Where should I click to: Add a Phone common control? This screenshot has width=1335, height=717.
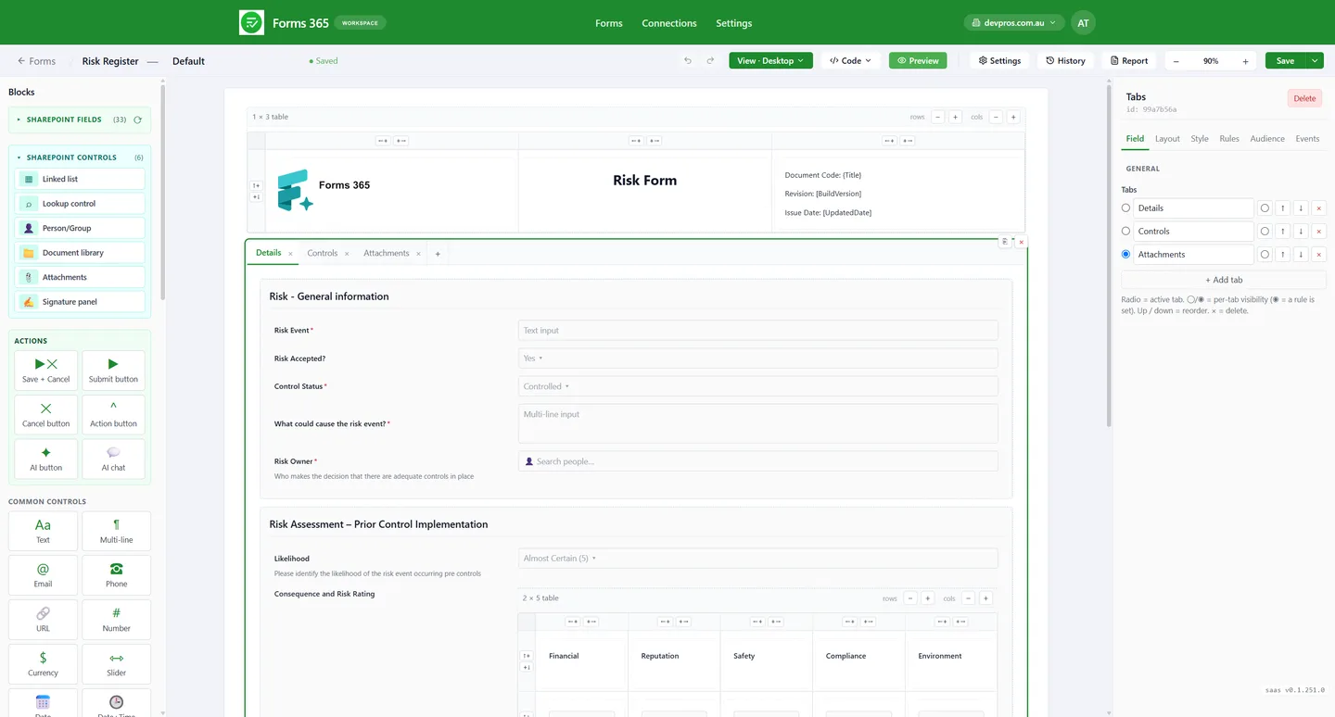(116, 575)
